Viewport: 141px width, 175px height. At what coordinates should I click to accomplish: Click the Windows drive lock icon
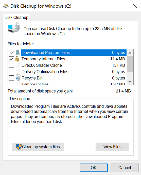click(14, 28)
